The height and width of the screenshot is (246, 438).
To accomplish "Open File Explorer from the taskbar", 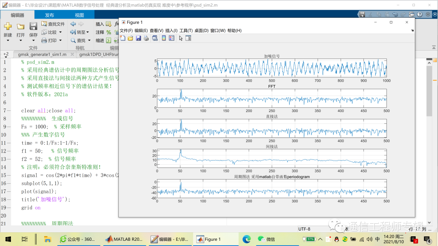I will tap(47, 239).
